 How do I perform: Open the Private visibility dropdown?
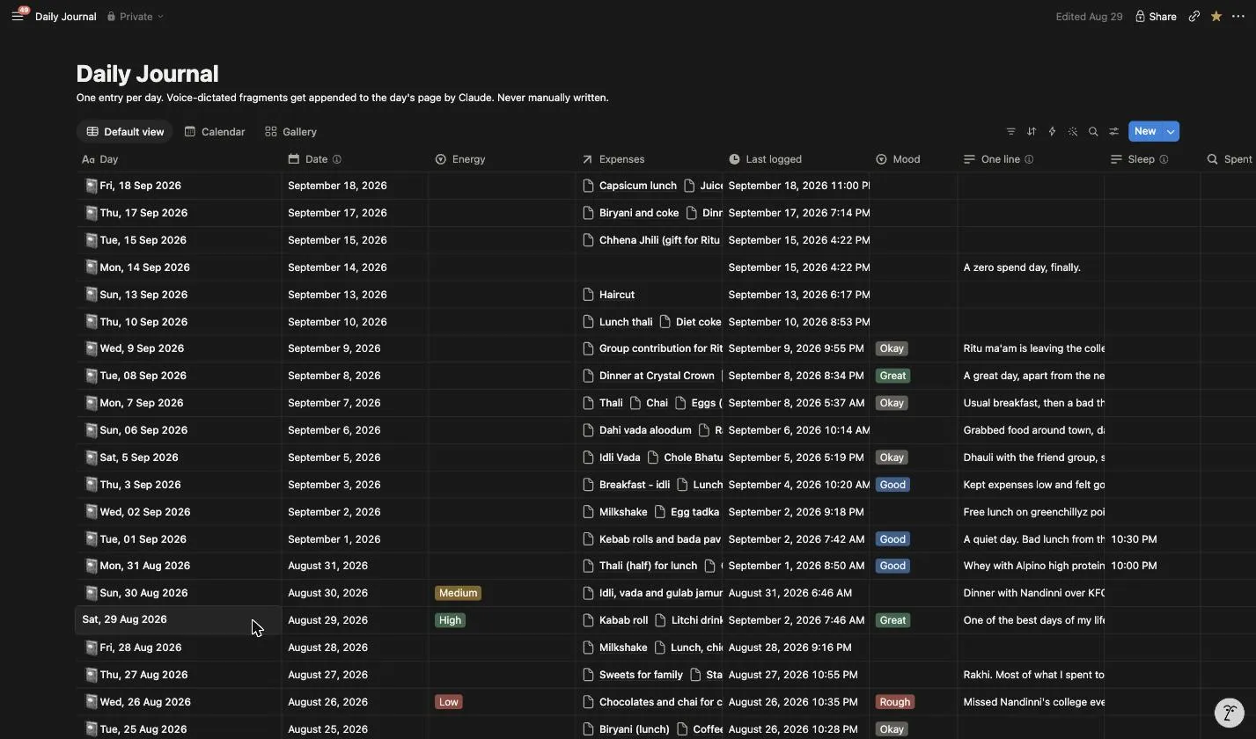[135, 16]
